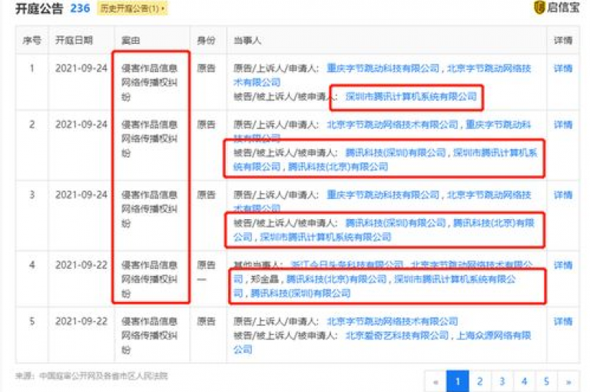Click 侵害作品信息网络传播权纠纷 in row 1

point(149,82)
